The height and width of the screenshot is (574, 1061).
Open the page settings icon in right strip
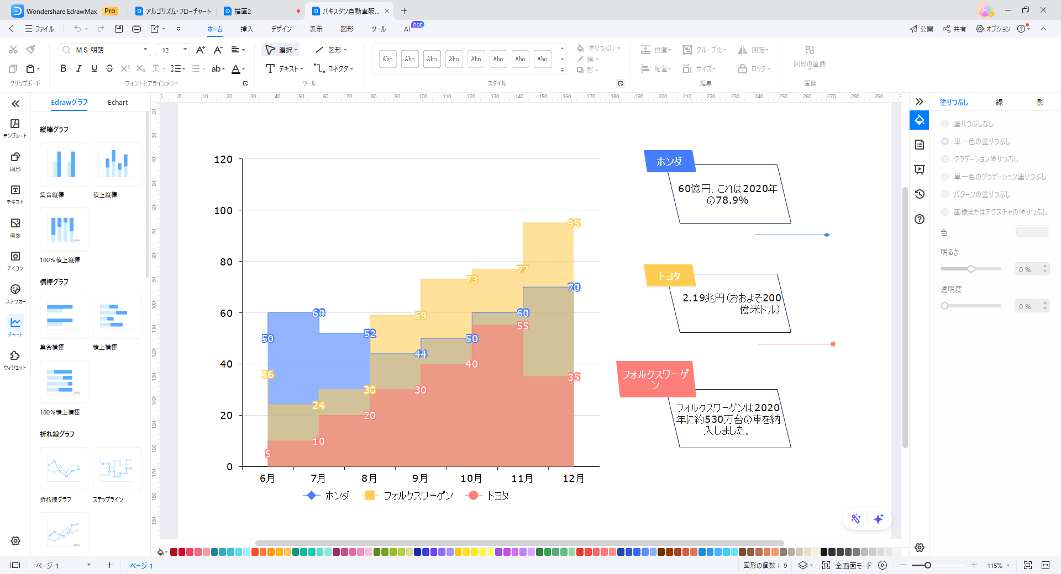920,145
